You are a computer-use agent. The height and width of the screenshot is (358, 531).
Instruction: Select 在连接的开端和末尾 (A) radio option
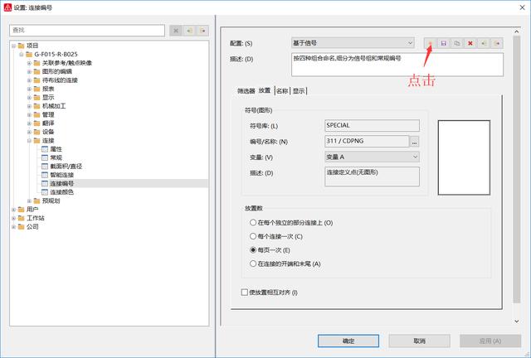tap(253, 264)
